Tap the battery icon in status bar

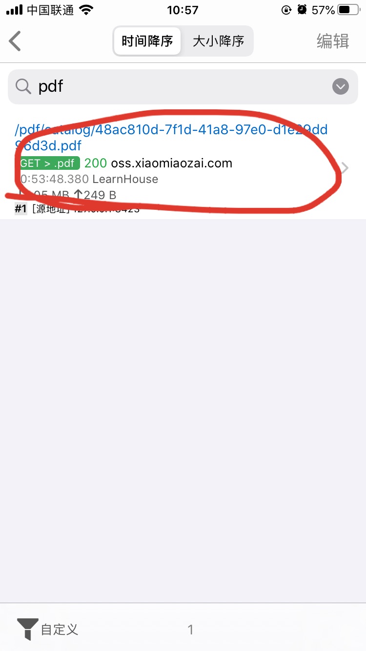[x=349, y=10]
